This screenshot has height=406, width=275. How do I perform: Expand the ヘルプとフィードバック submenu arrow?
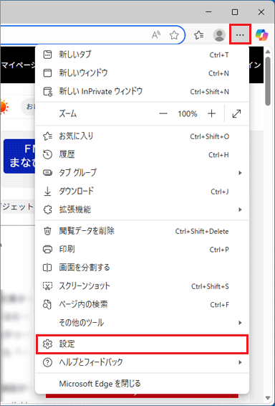[x=240, y=362]
